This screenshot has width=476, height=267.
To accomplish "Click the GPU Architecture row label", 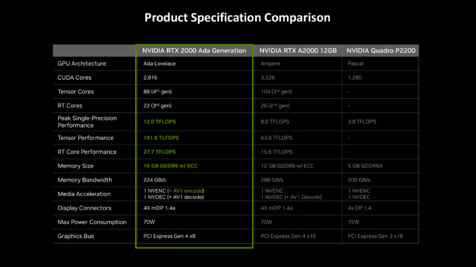I will point(82,63).
